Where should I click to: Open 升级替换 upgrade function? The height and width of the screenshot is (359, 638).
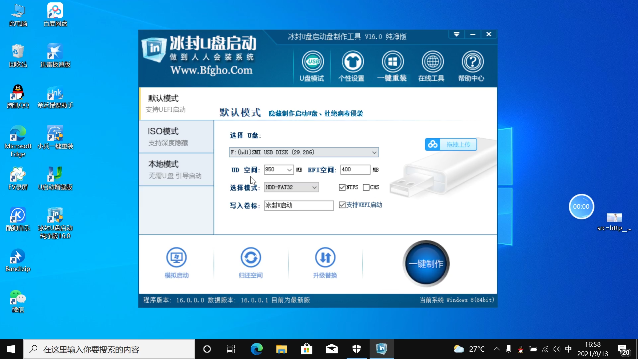coord(325,263)
